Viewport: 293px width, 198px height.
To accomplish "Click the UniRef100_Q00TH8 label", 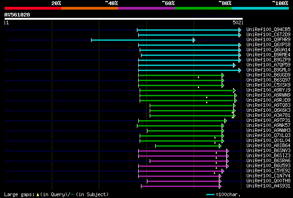I will point(268,181).
